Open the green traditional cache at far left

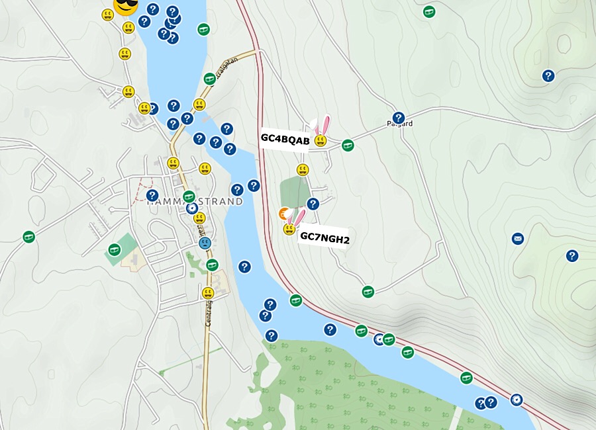pyautogui.click(x=28, y=237)
